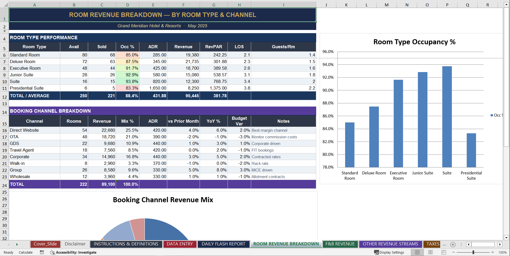
Task: Select the 'Monitor commission costs' note
Action: pyautogui.click(x=284, y=137)
